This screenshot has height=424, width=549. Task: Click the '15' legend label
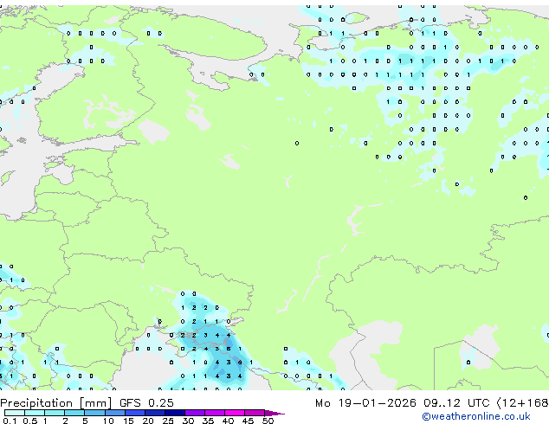coord(128,421)
